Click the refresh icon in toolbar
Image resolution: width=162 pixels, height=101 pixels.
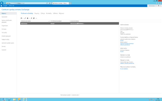34,18
